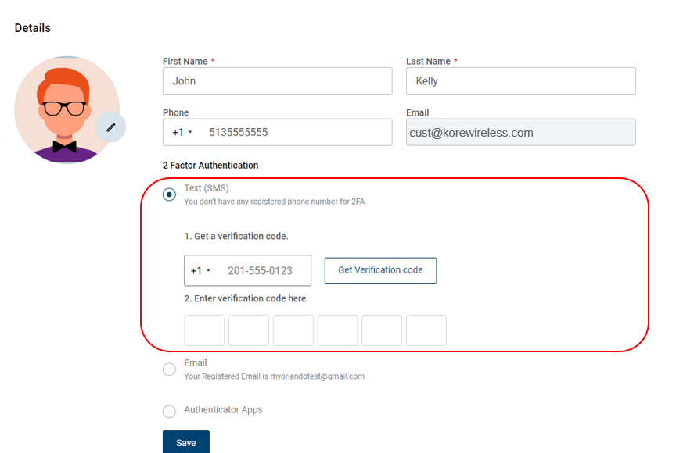Click the fifth verification code digit box

pos(382,330)
